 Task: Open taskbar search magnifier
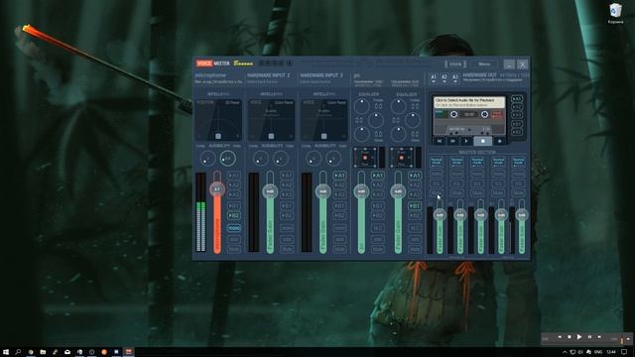tap(18, 352)
